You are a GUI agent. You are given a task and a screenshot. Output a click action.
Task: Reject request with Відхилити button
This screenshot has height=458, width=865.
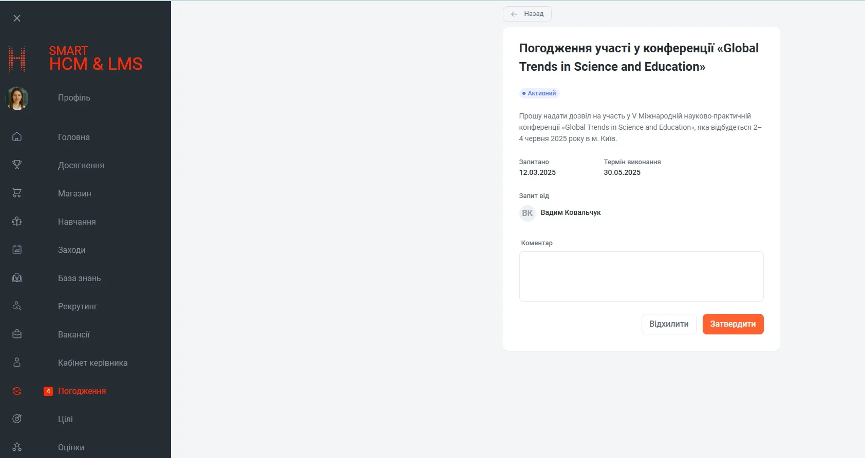pos(668,324)
